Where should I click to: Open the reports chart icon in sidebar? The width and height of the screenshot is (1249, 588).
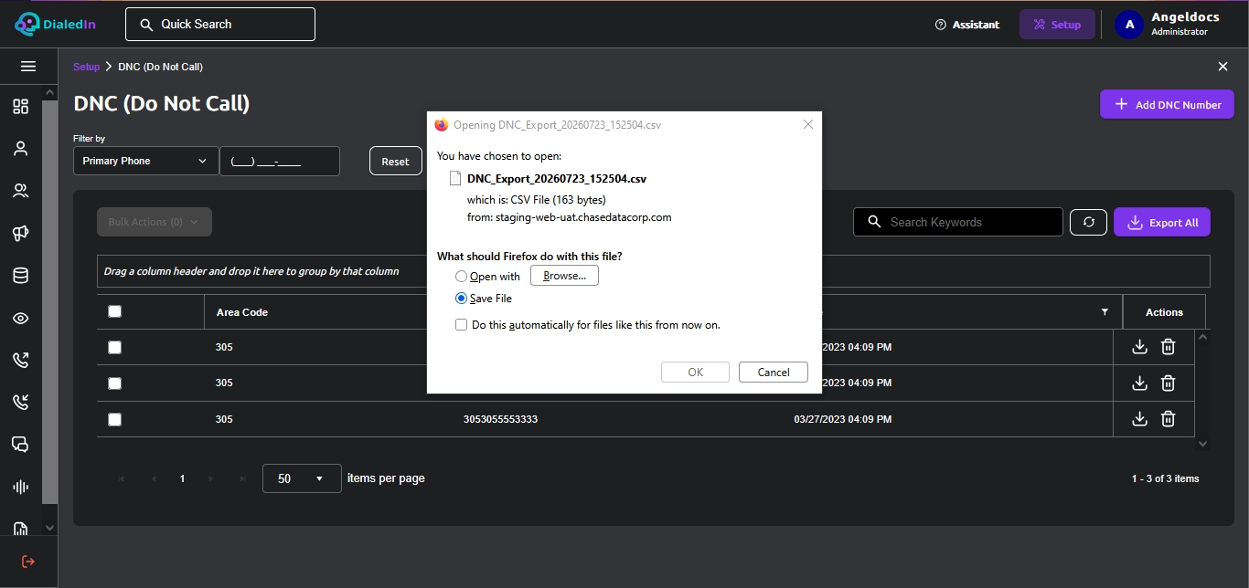pos(21,528)
